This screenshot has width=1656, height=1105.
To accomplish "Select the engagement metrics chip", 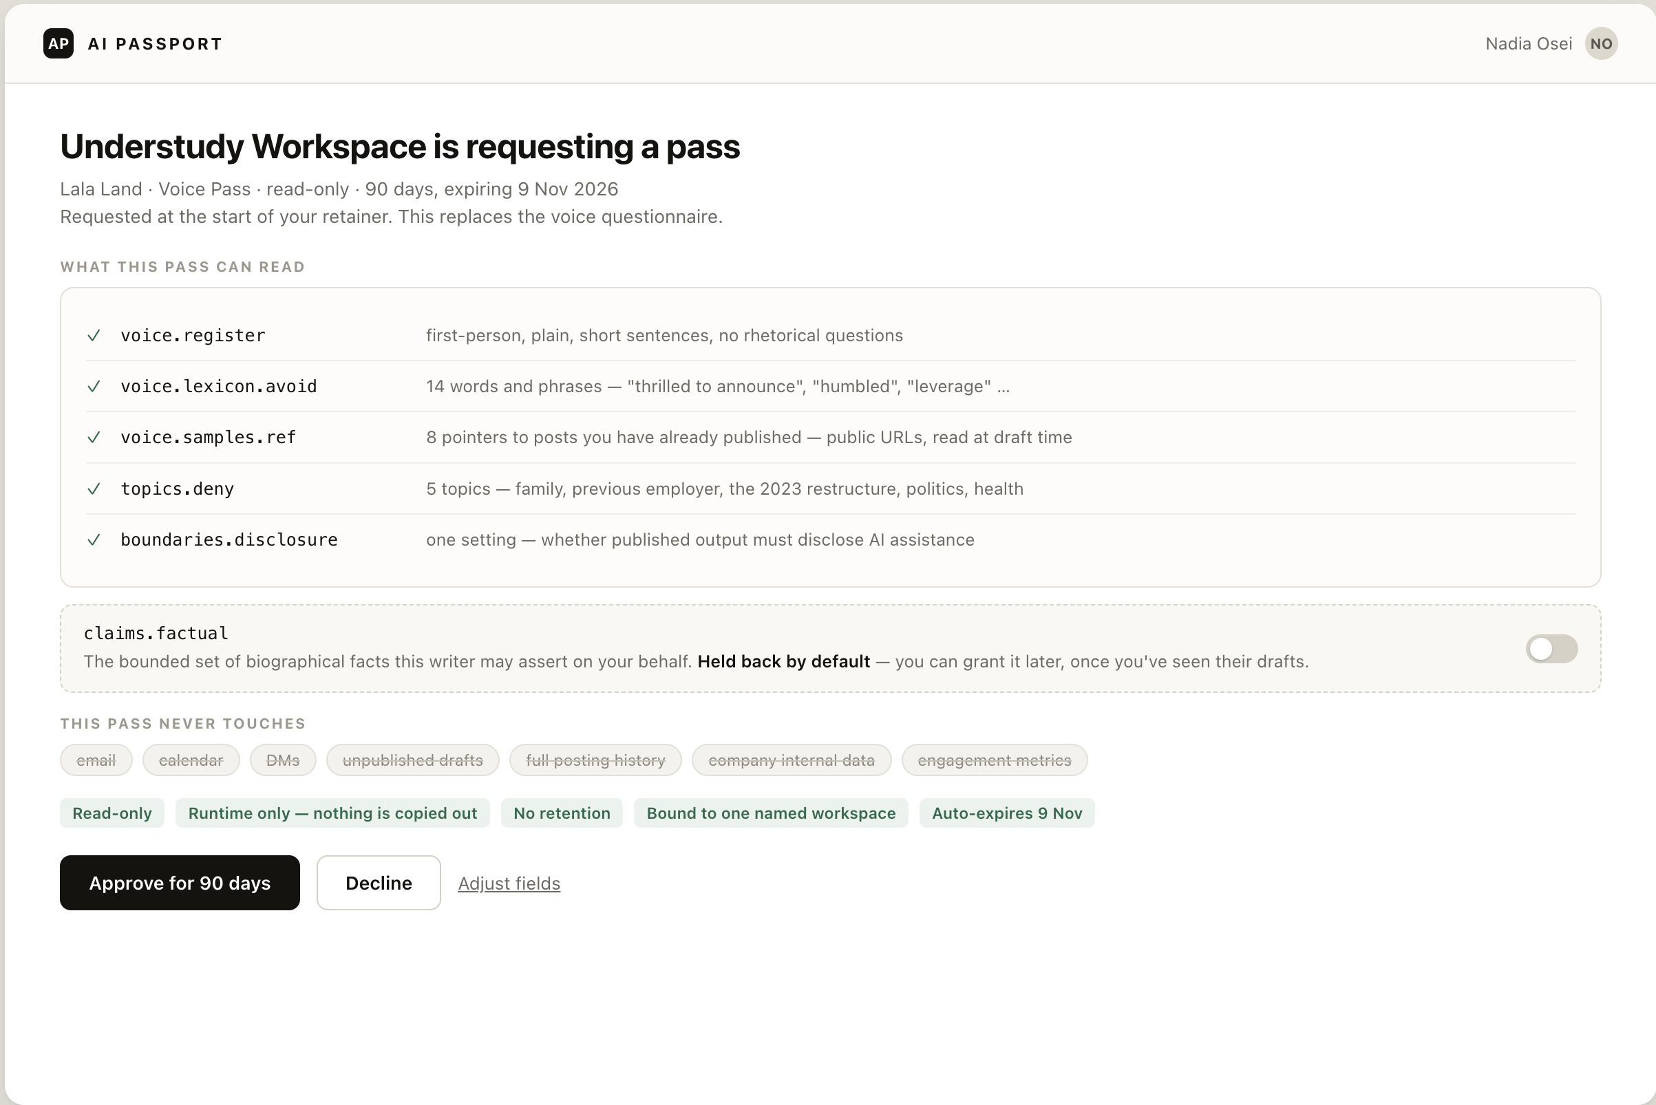I will coord(994,760).
